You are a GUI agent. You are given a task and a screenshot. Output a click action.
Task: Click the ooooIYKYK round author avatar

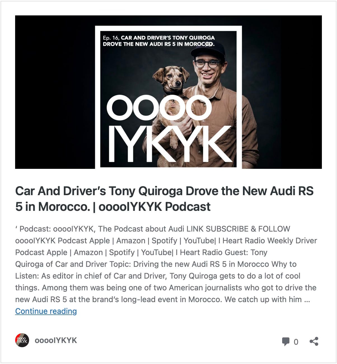[22, 340]
